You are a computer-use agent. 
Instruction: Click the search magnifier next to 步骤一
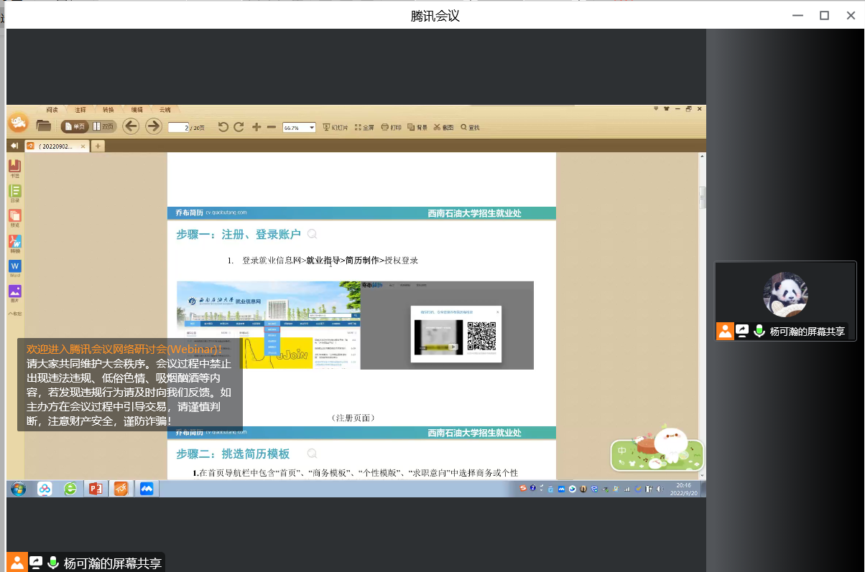coord(312,234)
